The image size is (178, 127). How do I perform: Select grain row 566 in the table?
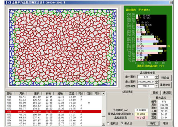(x=53, y=97)
